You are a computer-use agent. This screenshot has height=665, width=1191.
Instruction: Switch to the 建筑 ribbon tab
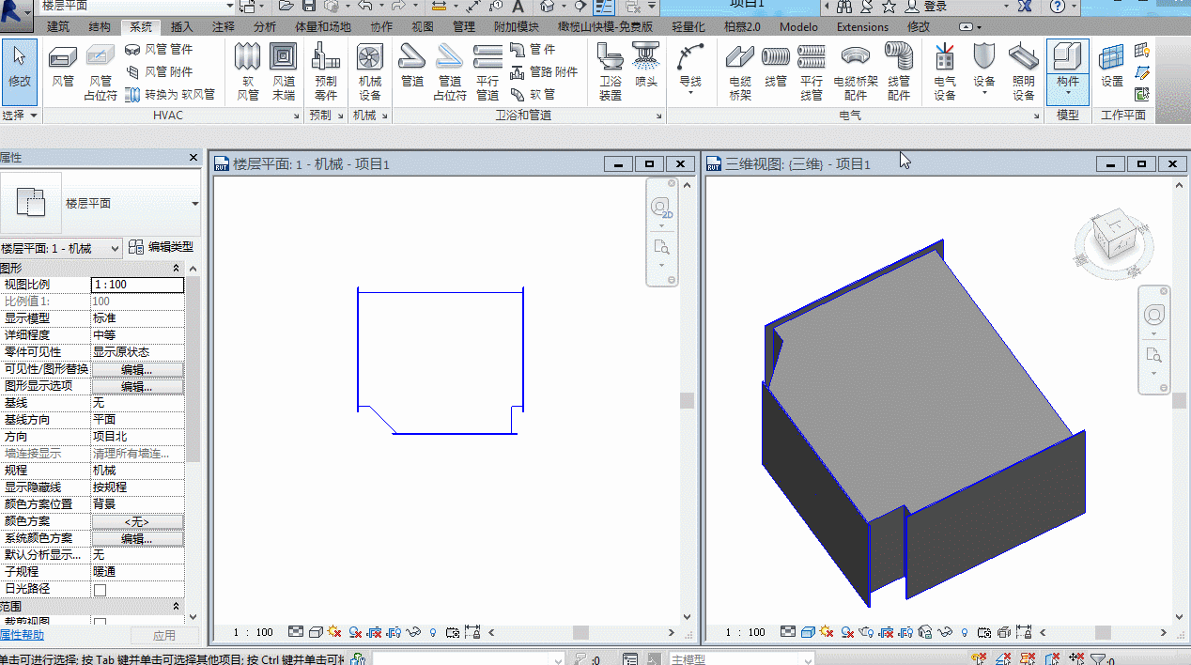tap(58, 26)
